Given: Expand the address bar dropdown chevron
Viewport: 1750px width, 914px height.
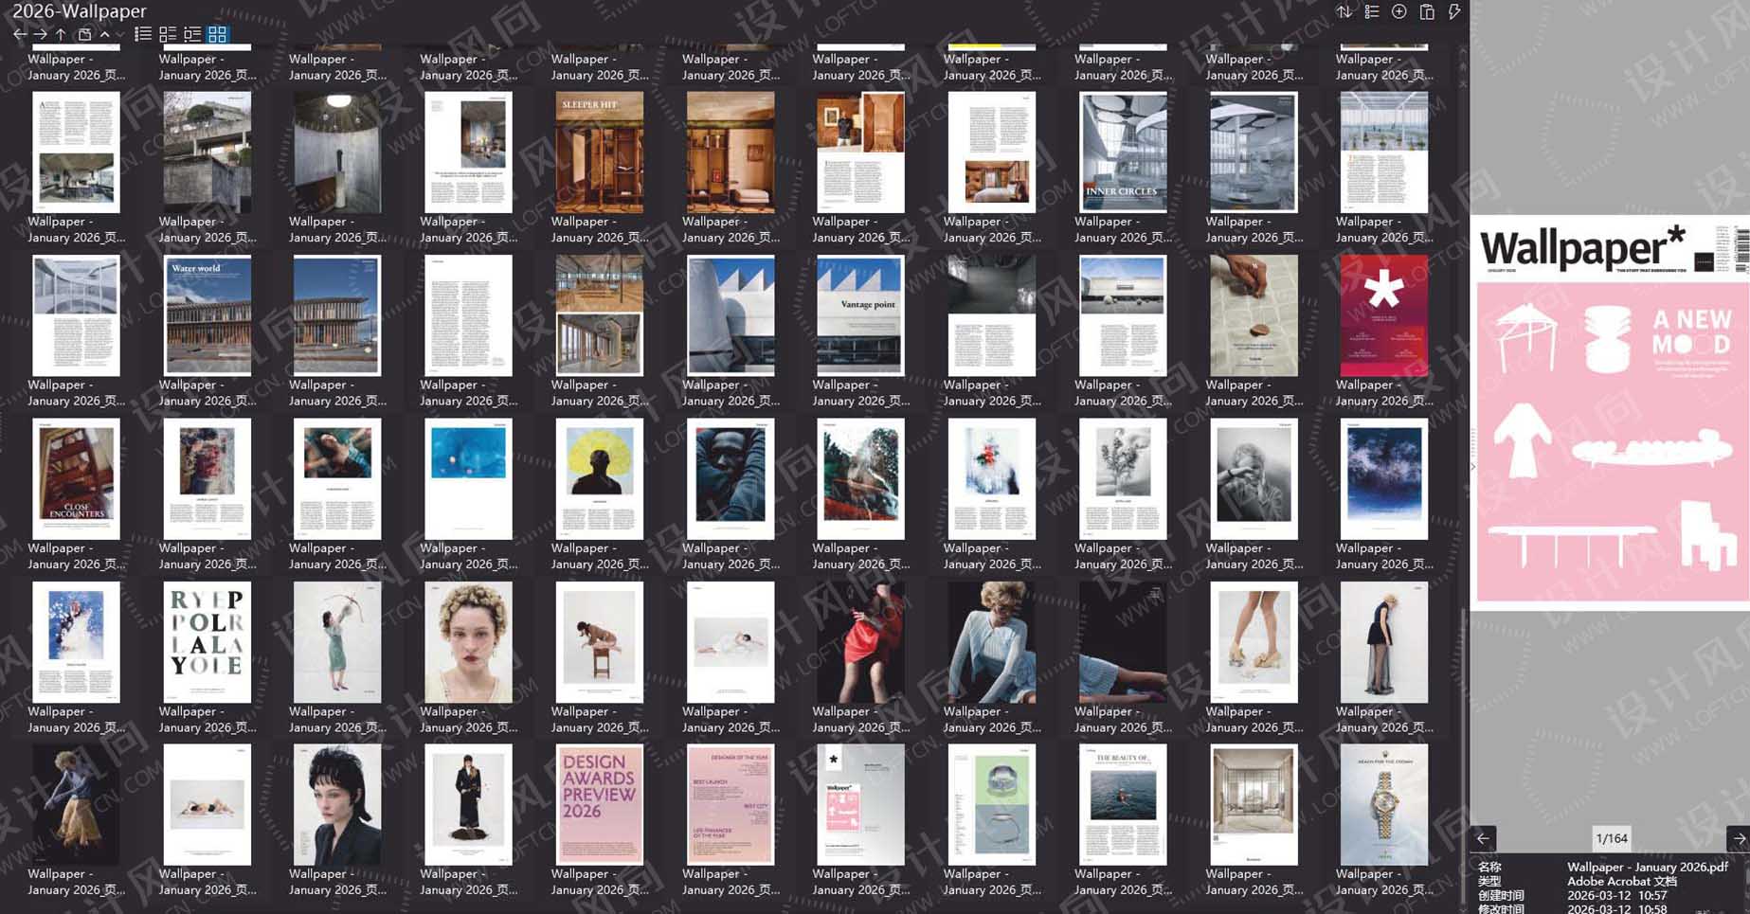Looking at the screenshot, I should [120, 36].
